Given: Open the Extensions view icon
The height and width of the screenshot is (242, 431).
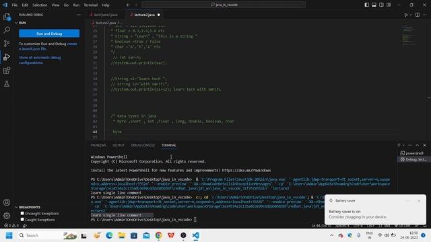Looking at the screenshot, I should click(7, 71).
